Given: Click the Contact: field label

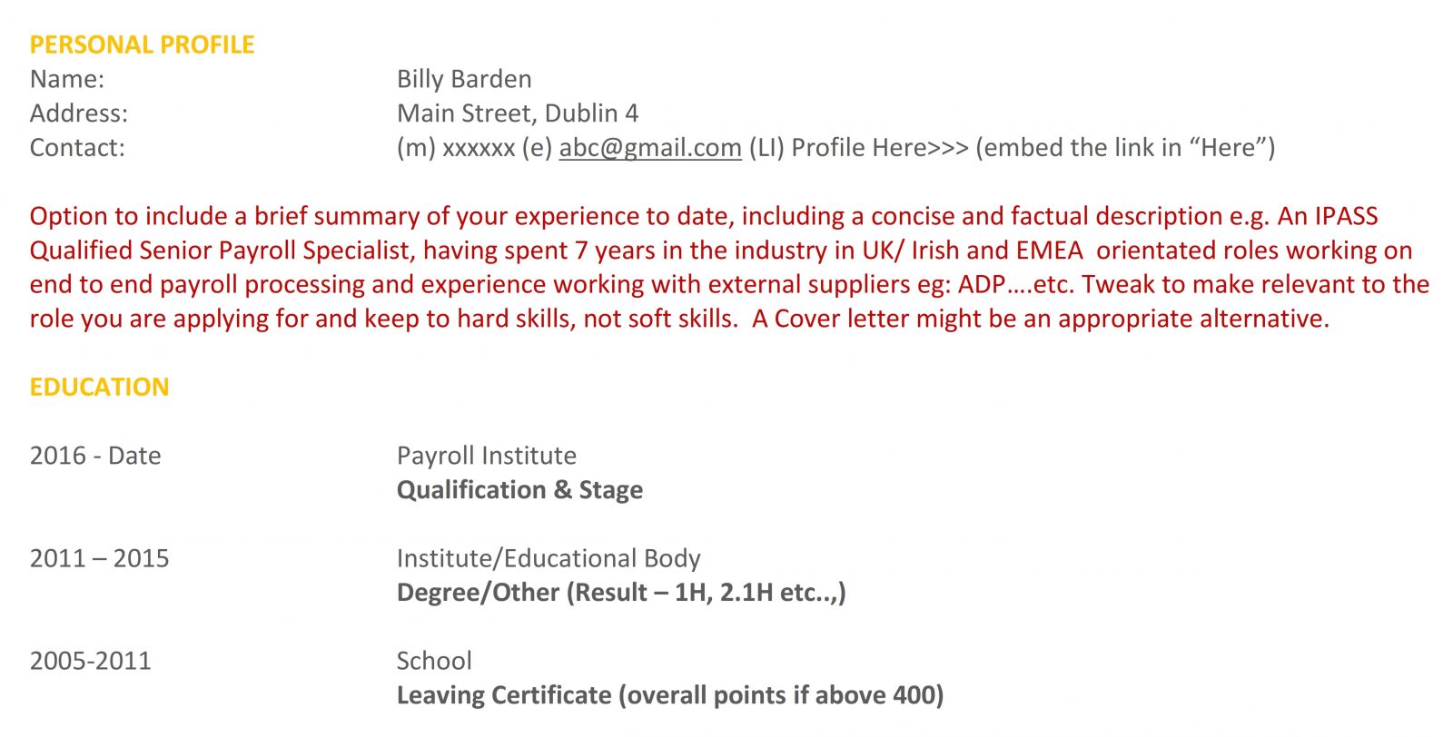Looking at the screenshot, I should [77, 148].
